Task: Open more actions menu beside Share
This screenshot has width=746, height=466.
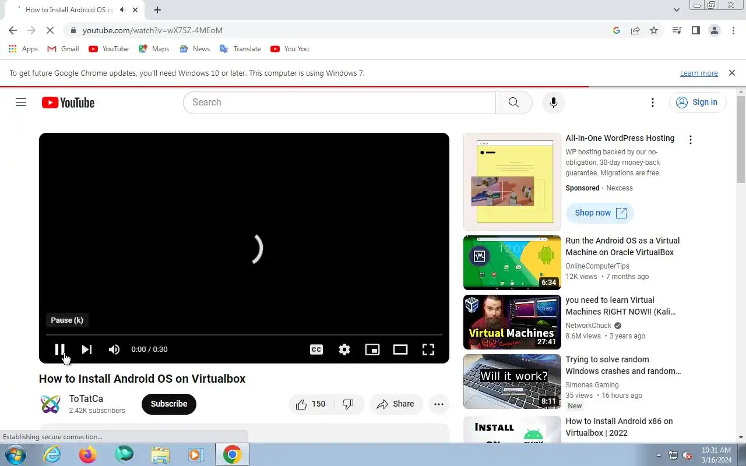Action: [439, 404]
